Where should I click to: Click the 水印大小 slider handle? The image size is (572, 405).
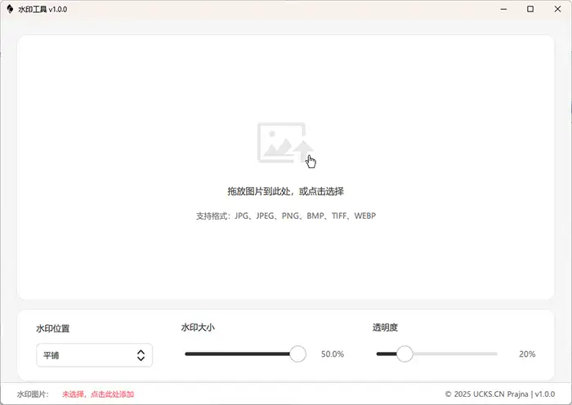tap(297, 354)
